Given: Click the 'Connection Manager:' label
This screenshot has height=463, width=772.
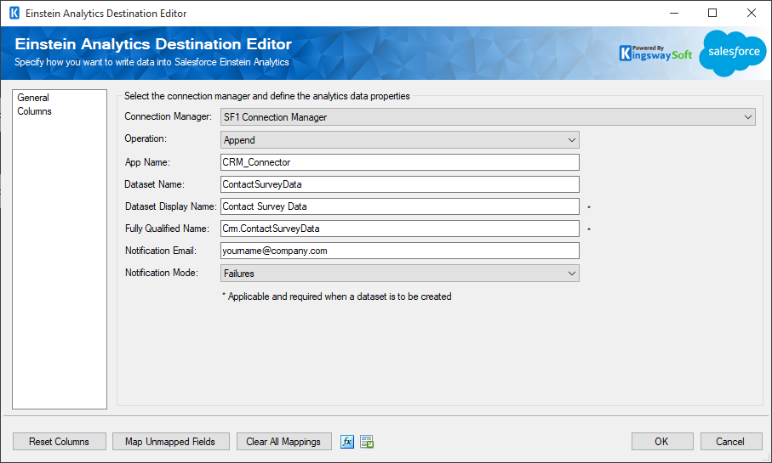Looking at the screenshot, I should pyautogui.click(x=168, y=116).
